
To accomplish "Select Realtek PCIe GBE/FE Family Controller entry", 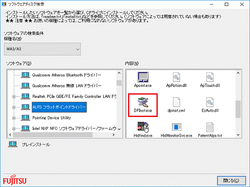I will pyautogui.click(x=74, y=96).
